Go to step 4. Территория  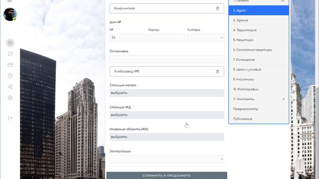tap(259, 30)
